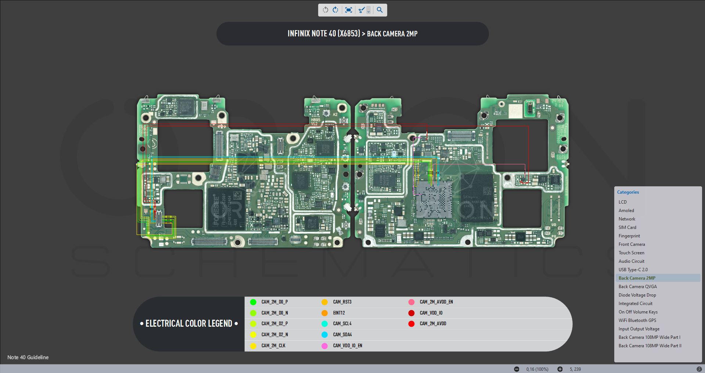Select the highlighted Back Camera 2MP category

coord(658,278)
